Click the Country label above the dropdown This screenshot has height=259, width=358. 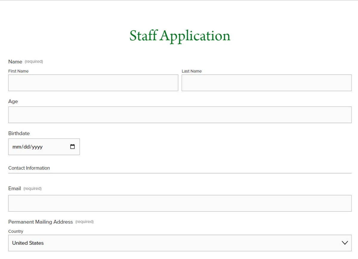(x=16, y=231)
